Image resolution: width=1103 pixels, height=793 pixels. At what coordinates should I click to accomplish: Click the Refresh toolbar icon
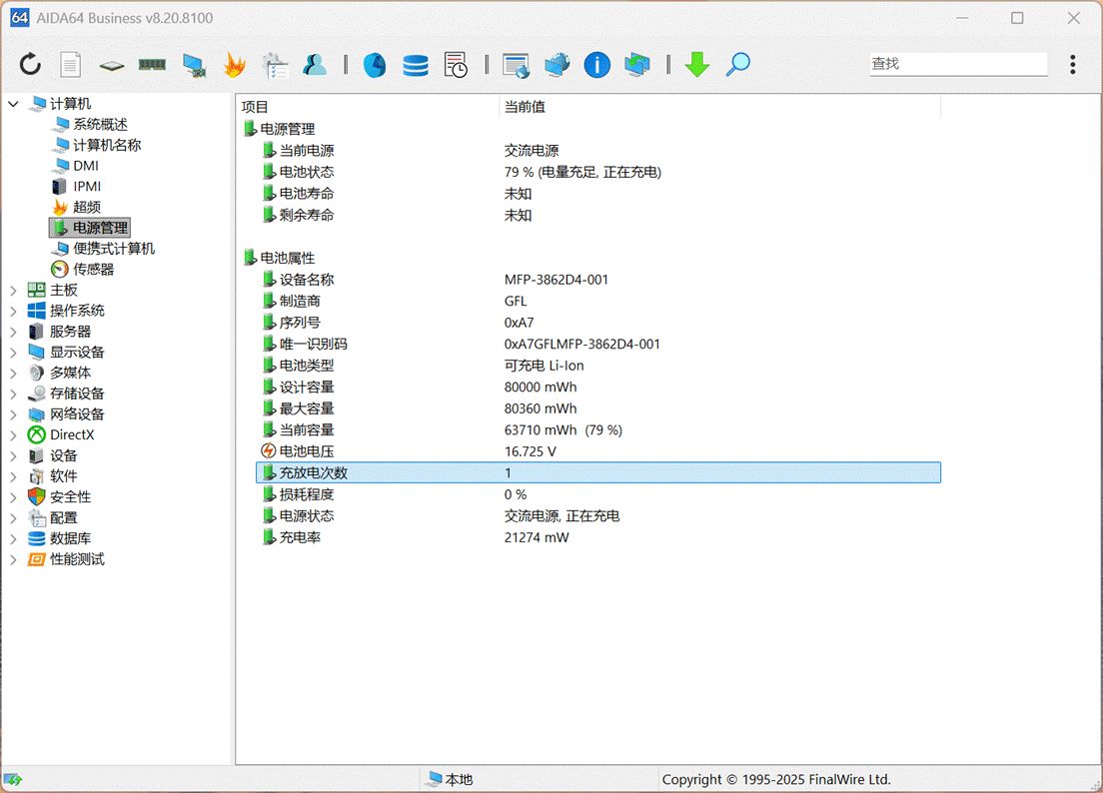click(30, 65)
